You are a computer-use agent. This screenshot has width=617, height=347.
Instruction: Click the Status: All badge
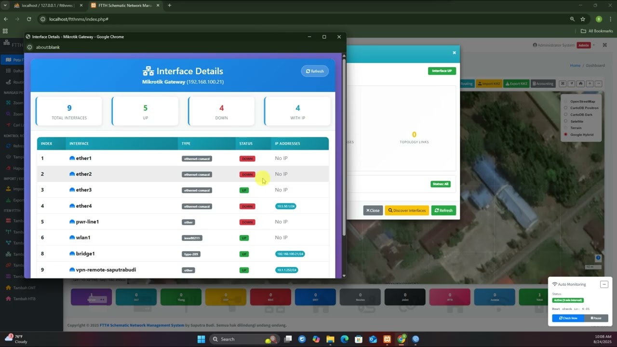pos(441,184)
